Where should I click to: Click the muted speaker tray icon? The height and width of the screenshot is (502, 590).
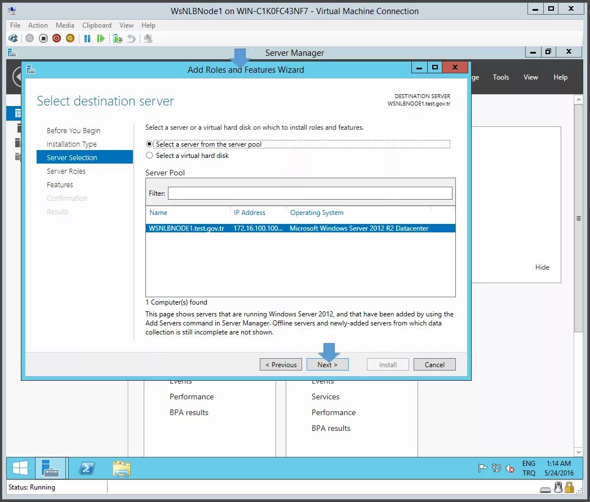[x=510, y=468]
